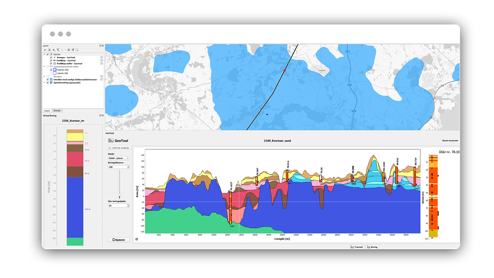Toggle the OpenStreetMap (greyscale) layer checkbox
Image resolution: width=494 pixels, height=278 pixels.
tap(48, 83)
